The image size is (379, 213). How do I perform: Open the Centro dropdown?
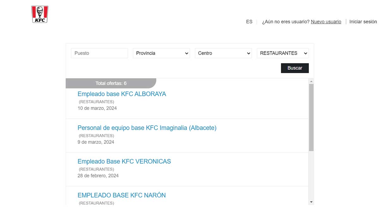pos(223,53)
